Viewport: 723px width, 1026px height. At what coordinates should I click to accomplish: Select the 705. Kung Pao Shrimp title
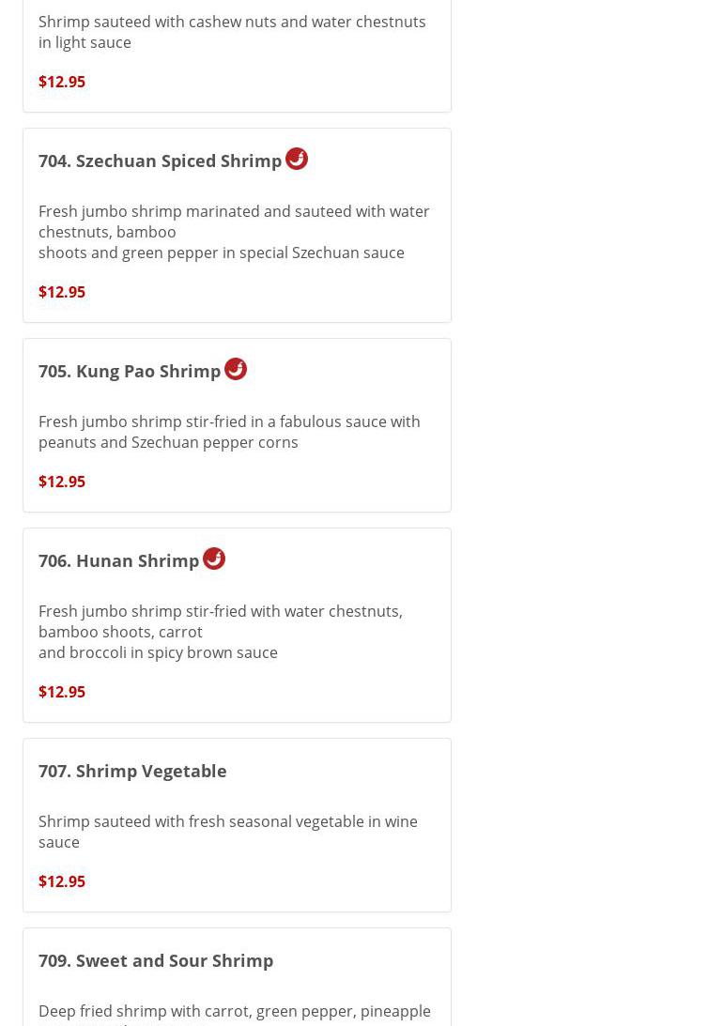click(130, 371)
